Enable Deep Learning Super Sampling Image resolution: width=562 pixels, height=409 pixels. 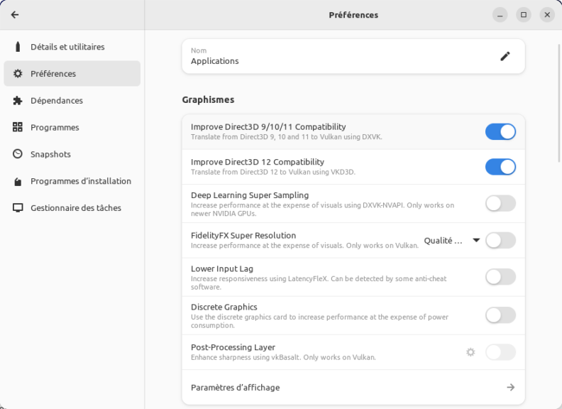[x=500, y=204]
